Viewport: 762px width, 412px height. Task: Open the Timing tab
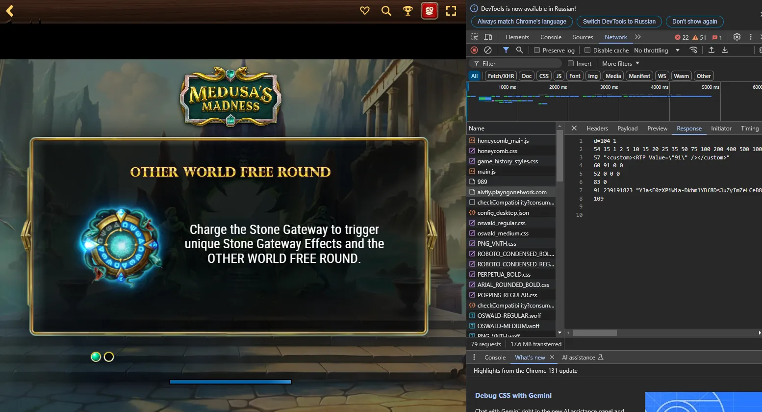pos(750,129)
